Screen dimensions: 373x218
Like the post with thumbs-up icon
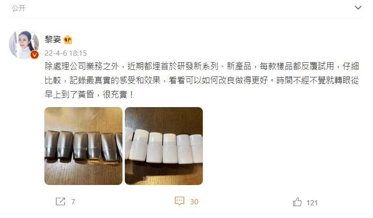click(297, 202)
